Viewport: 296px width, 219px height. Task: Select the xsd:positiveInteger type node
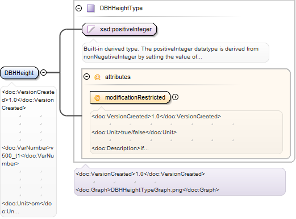click(x=119, y=30)
